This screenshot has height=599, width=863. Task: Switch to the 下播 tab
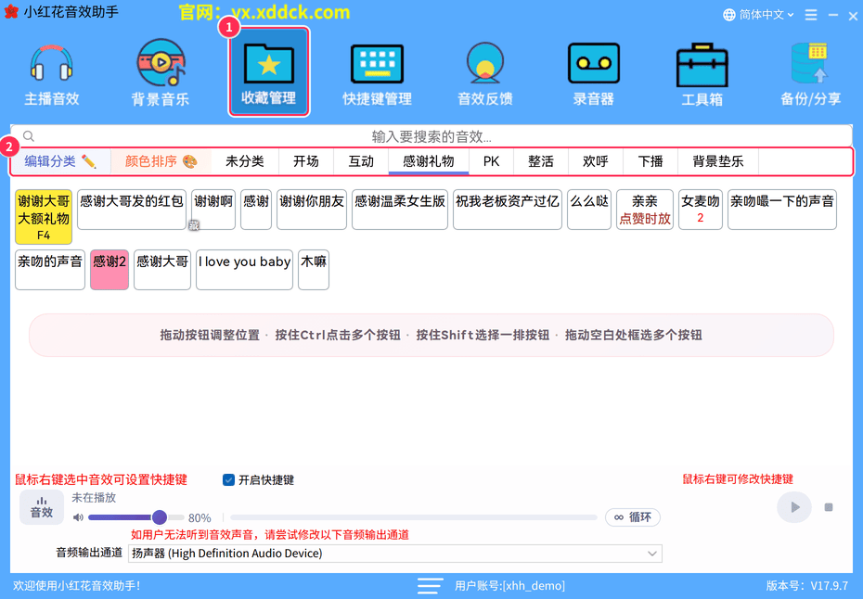click(x=650, y=161)
